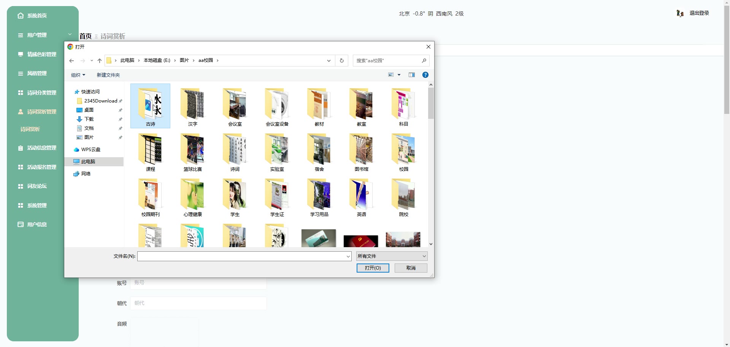Select the 学习用品 folder
The width and height of the screenshot is (730, 347).
coord(319,196)
